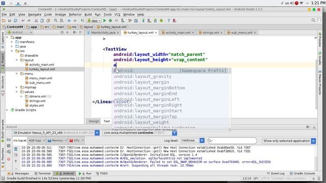Screen dimensions: 326x183
Task: Click the Debug app bug icon
Action: click(111, 20)
